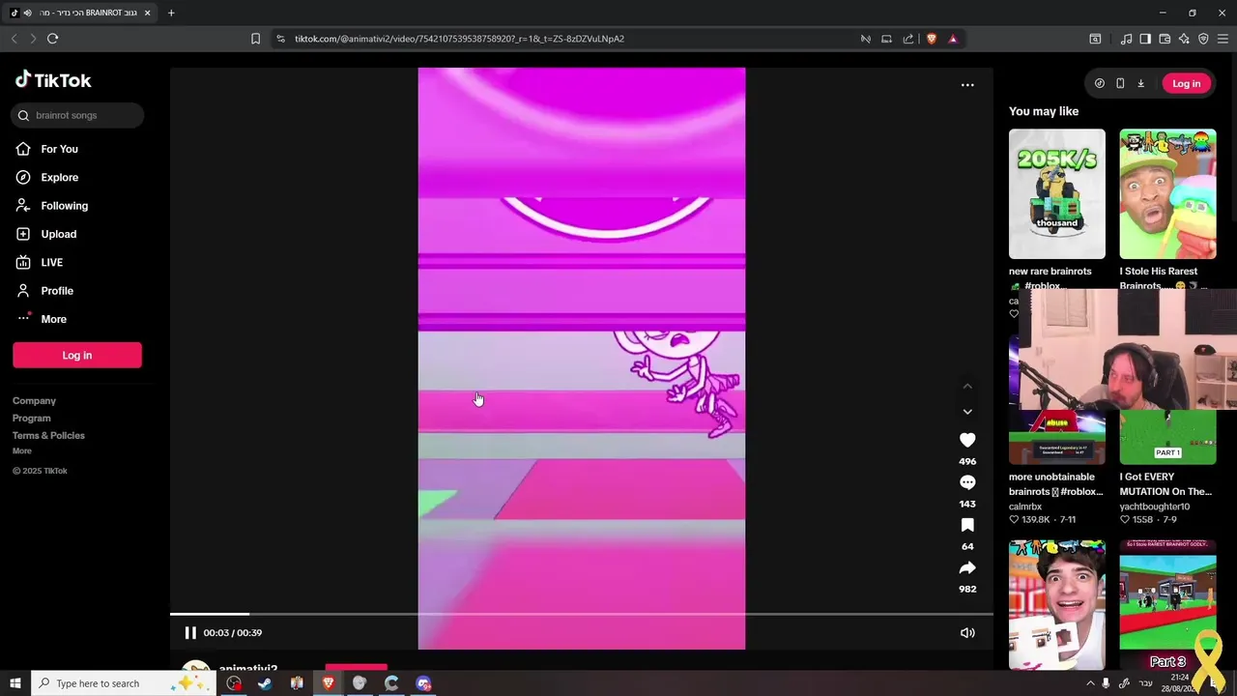Bookmark the video to favorites
1237x696 pixels.
click(x=967, y=525)
